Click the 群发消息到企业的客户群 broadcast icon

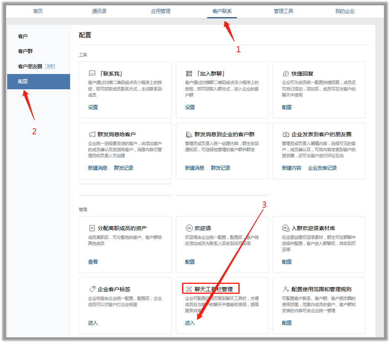click(189, 135)
